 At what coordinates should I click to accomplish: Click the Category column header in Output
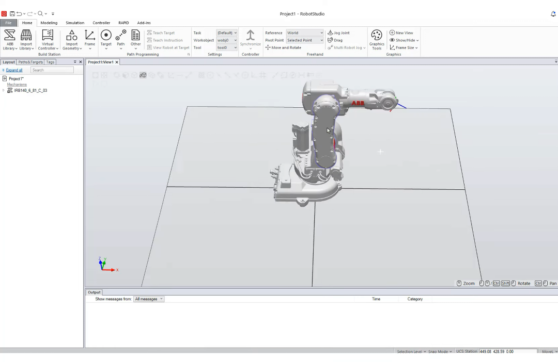tap(415, 299)
